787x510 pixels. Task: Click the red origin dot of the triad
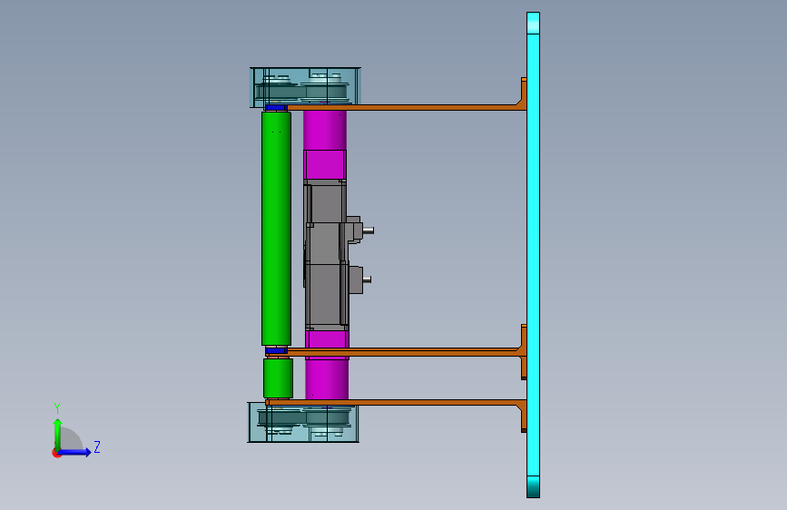[56, 453]
